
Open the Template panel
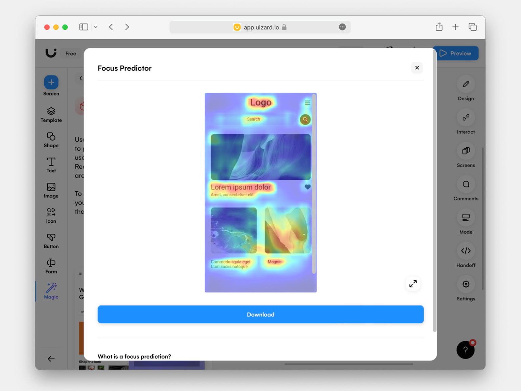pyautogui.click(x=51, y=115)
